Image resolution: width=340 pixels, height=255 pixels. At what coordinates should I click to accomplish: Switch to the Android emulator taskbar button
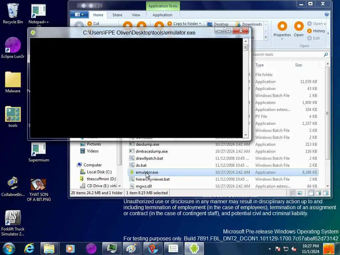pyautogui.click(x=194, y=248)
